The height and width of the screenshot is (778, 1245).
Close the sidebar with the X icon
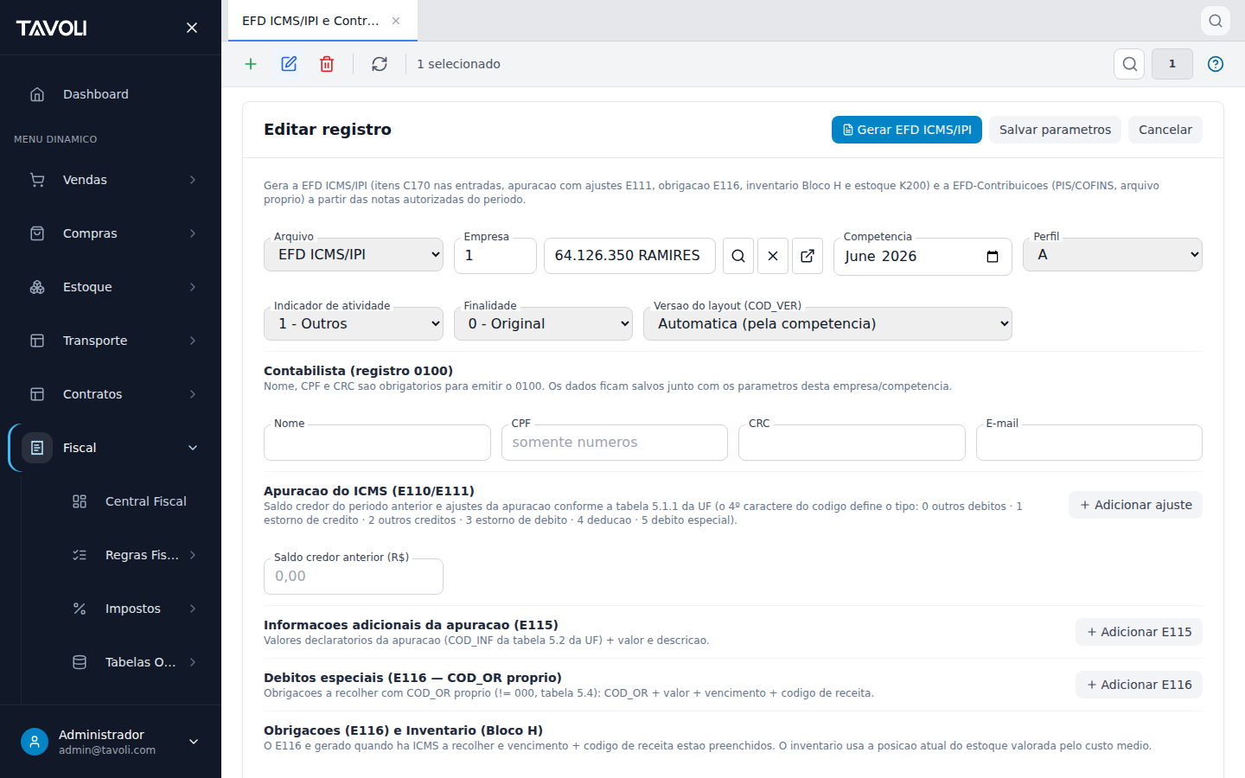(x=192, y=28)
